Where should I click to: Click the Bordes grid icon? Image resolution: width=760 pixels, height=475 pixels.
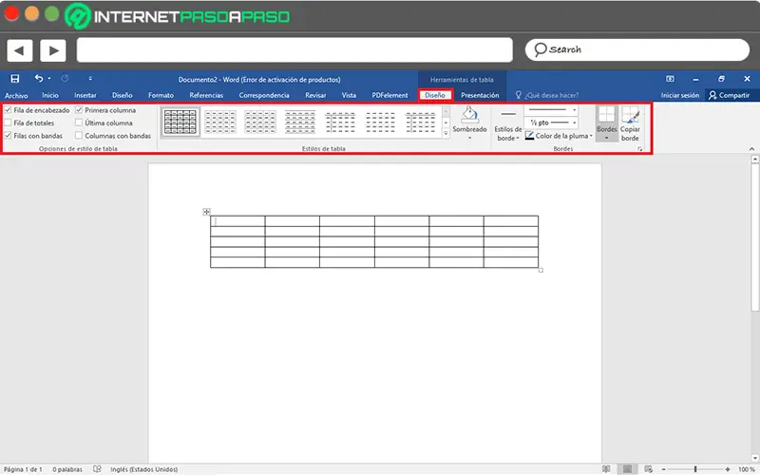coord(606,115)
